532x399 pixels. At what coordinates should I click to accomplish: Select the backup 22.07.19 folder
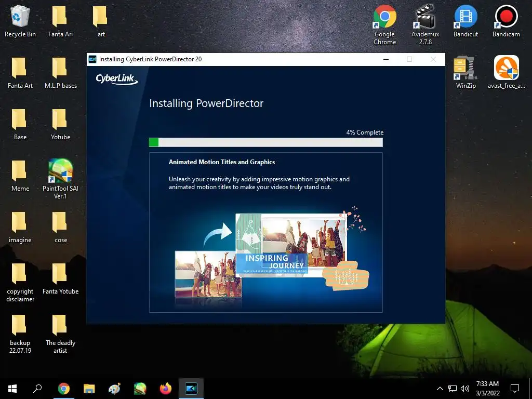click(x=20, y=334)
